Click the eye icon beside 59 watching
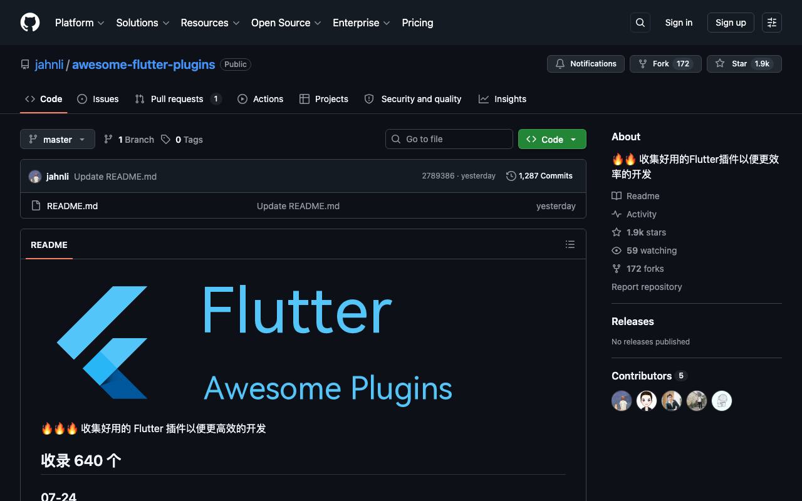The height and width of the screenshot is (501, 802). point(617,250)
